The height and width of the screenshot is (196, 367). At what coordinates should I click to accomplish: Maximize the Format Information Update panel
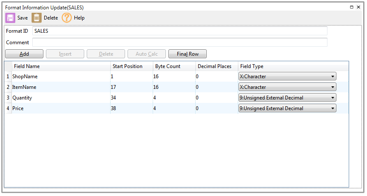[352, 7]
